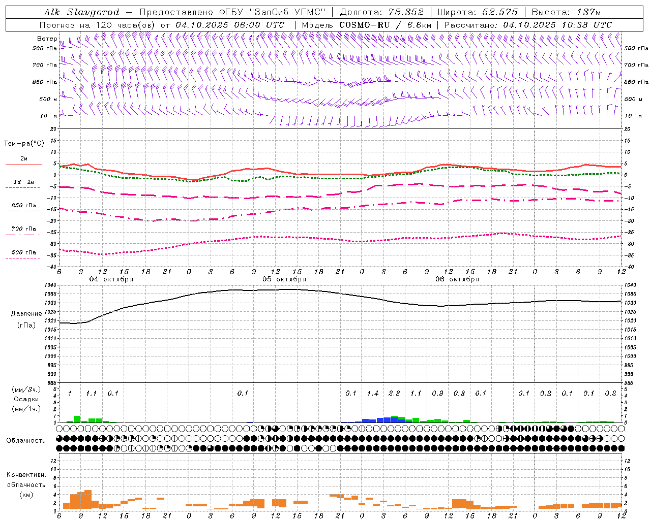Click the '700 гПа' temperature legend label
Image resolution: width=651 pixels, height=520 pixels.
23,229
